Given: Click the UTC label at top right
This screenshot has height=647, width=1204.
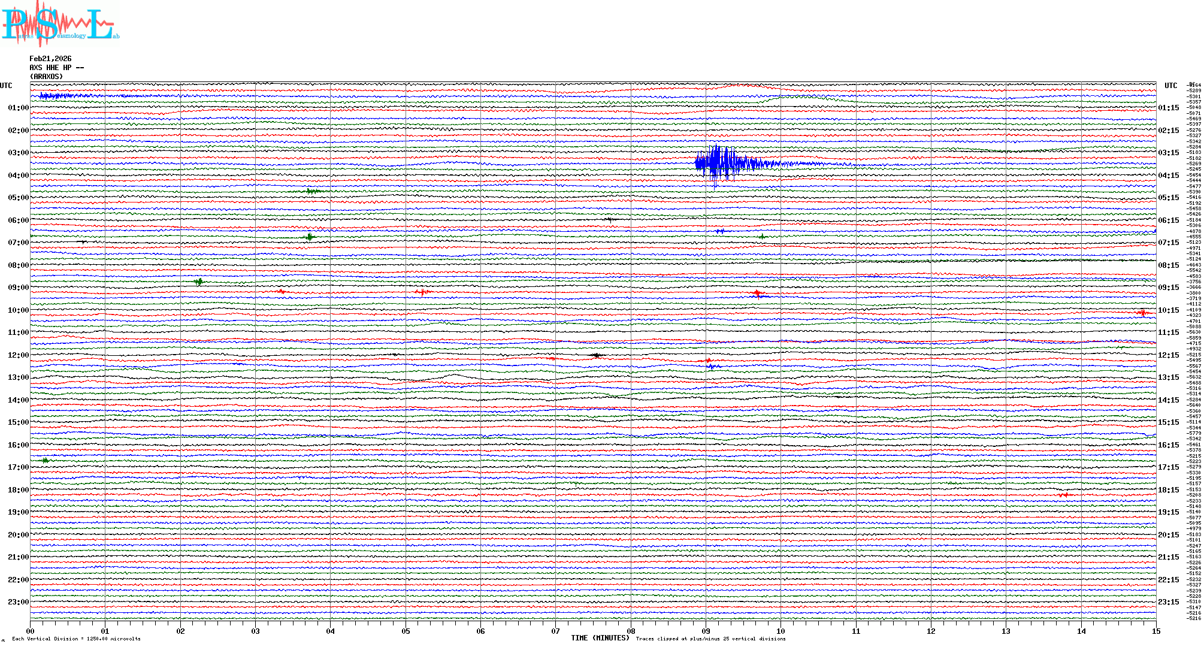Looking at the screenshot, I should [1170, 86].
